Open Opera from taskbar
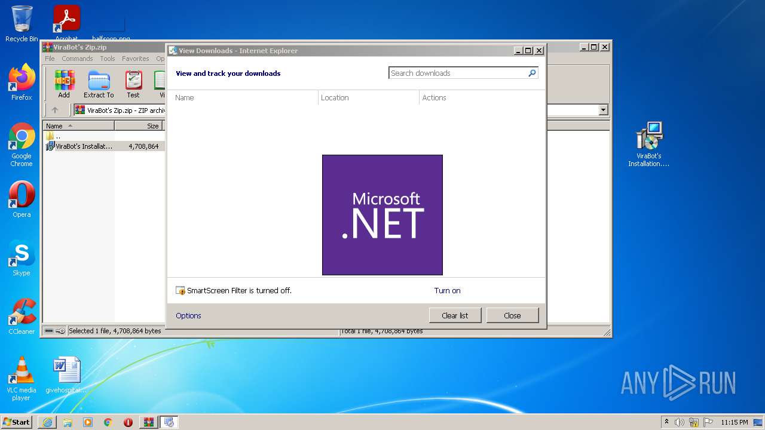The image size is (765, 430). pyautogui.click(x=128, y=422)
